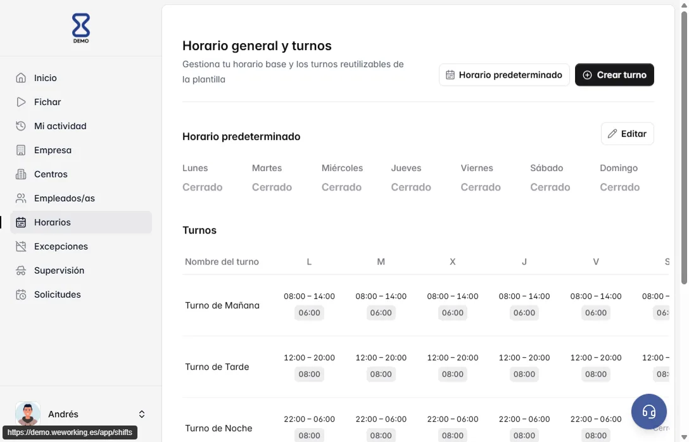The image size is (689, 442).
Task: Click the Turno de Tarde row name
Action: tap(217, 367)
